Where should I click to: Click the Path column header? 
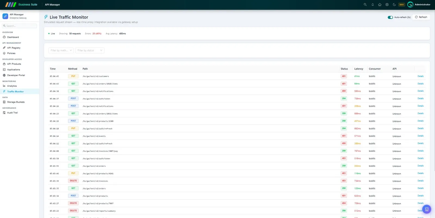tap(85, 69)
